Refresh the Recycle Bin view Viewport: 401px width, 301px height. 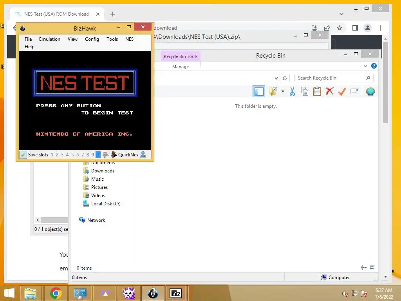pyautogui.click(x=285, y=78)
